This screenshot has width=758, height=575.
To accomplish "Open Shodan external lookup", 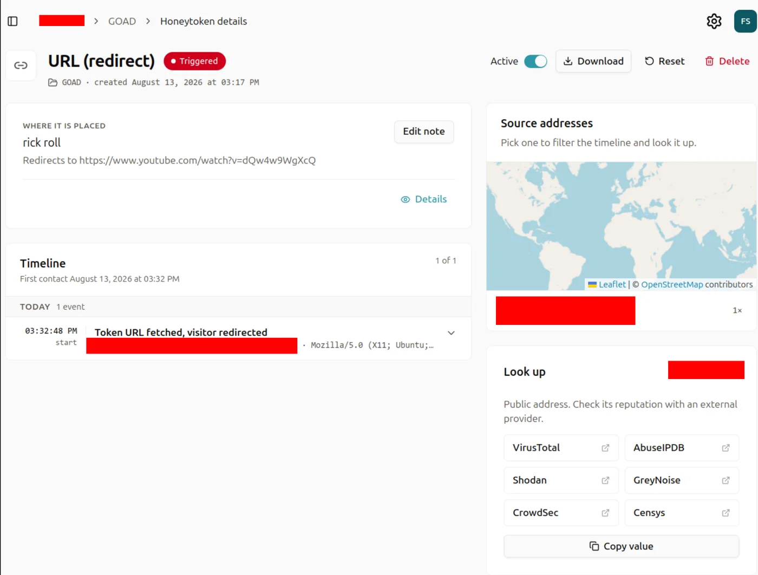I will tap(561, 480).
